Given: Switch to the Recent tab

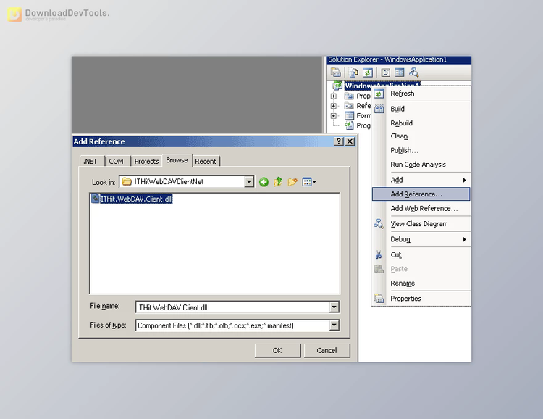Looking at the screenshot, I should [x=206, y=161].
